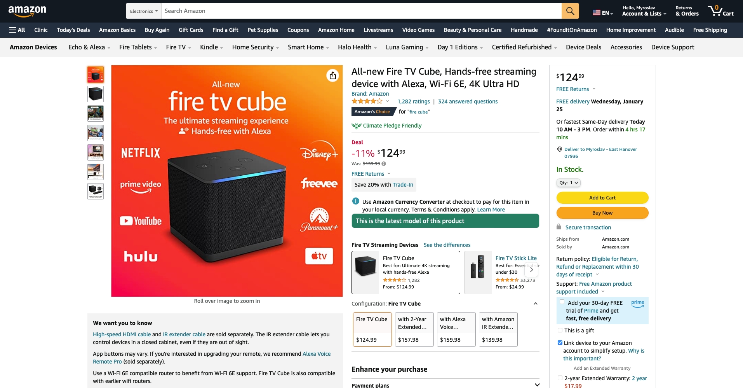Open the Electronics search category dropdown
743x388 pixels.
(144, 11)
